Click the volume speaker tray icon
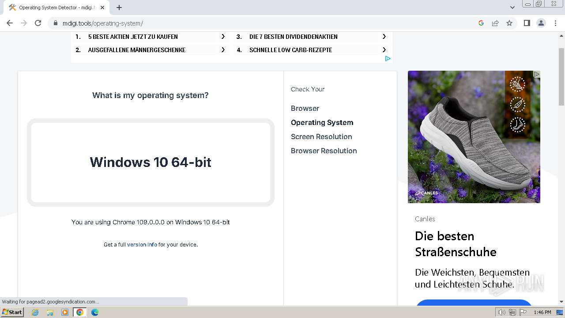Screen dimensions: 565x318 pyautogui.click(x=502, y=312)
